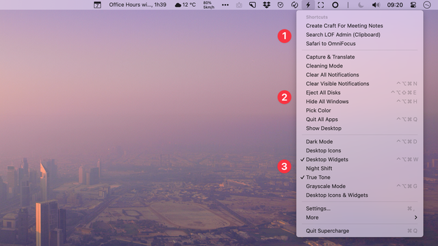
Task: Open the Office Hours upcoming event dropdown
Action: pyautogui.click(x=138, y=5)
